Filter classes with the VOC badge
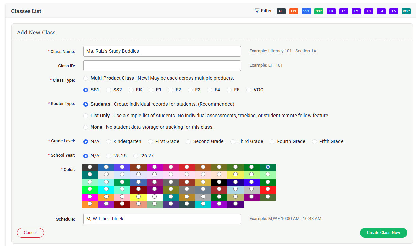Viewport: 416px width, 246px height. click(406, 11)
